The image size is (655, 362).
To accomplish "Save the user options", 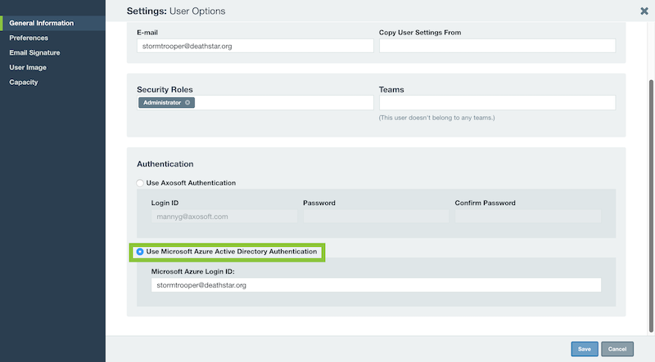I will coord(585,349).
